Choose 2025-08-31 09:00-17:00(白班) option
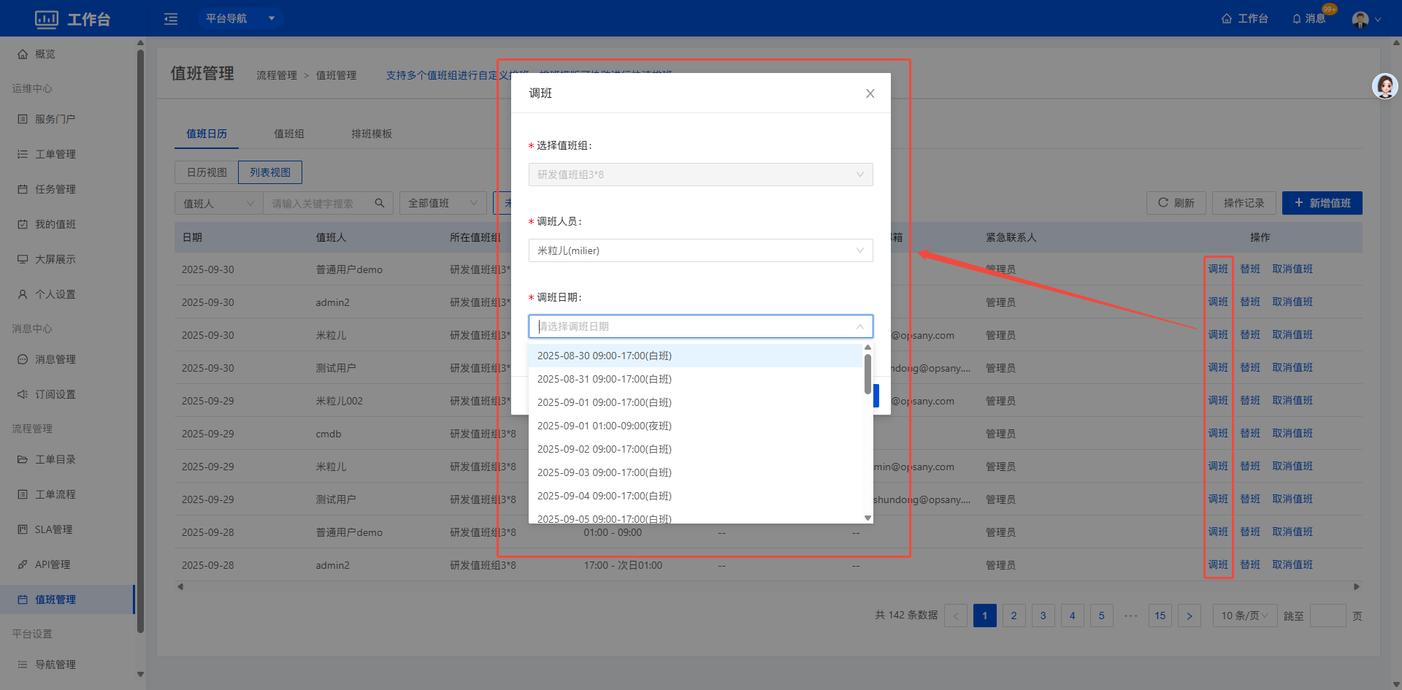 pos(605,379)
